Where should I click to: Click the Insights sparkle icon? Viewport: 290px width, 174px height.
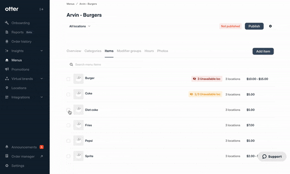point(7,51)
